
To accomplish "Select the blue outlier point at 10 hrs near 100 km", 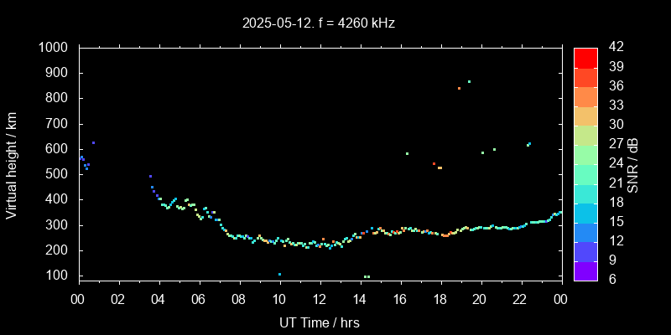I will click(279, 274).
